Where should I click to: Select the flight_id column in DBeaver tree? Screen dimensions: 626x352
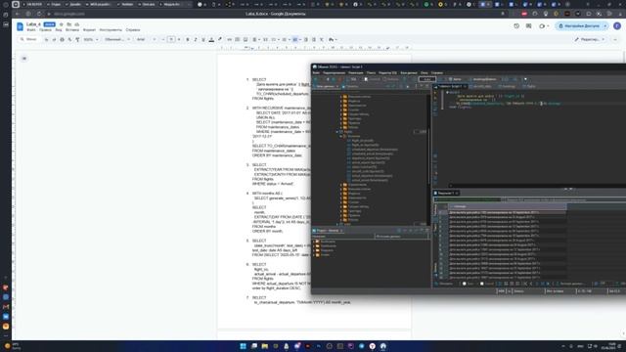[x=362, y=141]
